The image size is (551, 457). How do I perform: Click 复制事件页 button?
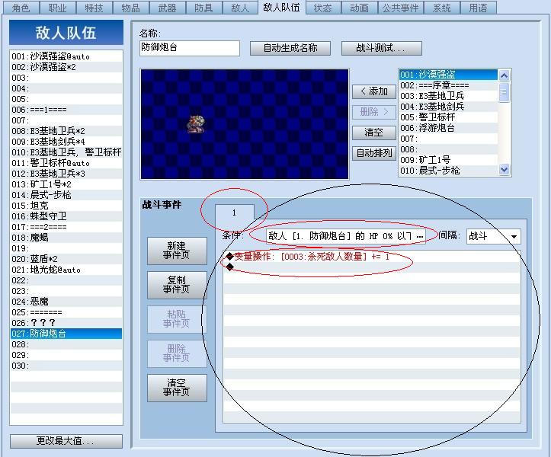177,285
